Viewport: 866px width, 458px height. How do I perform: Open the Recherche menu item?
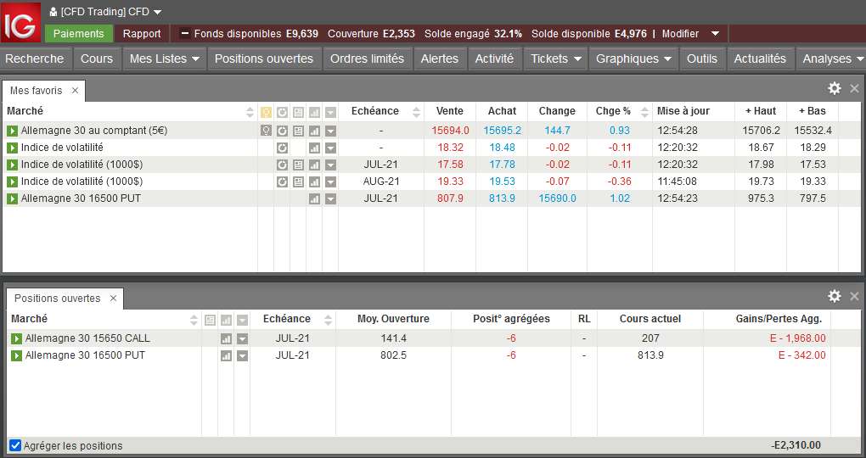click(35, 59)
